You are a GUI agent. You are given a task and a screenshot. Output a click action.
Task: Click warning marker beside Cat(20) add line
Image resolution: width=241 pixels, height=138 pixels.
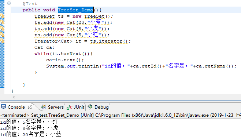[x=2, y=22]
